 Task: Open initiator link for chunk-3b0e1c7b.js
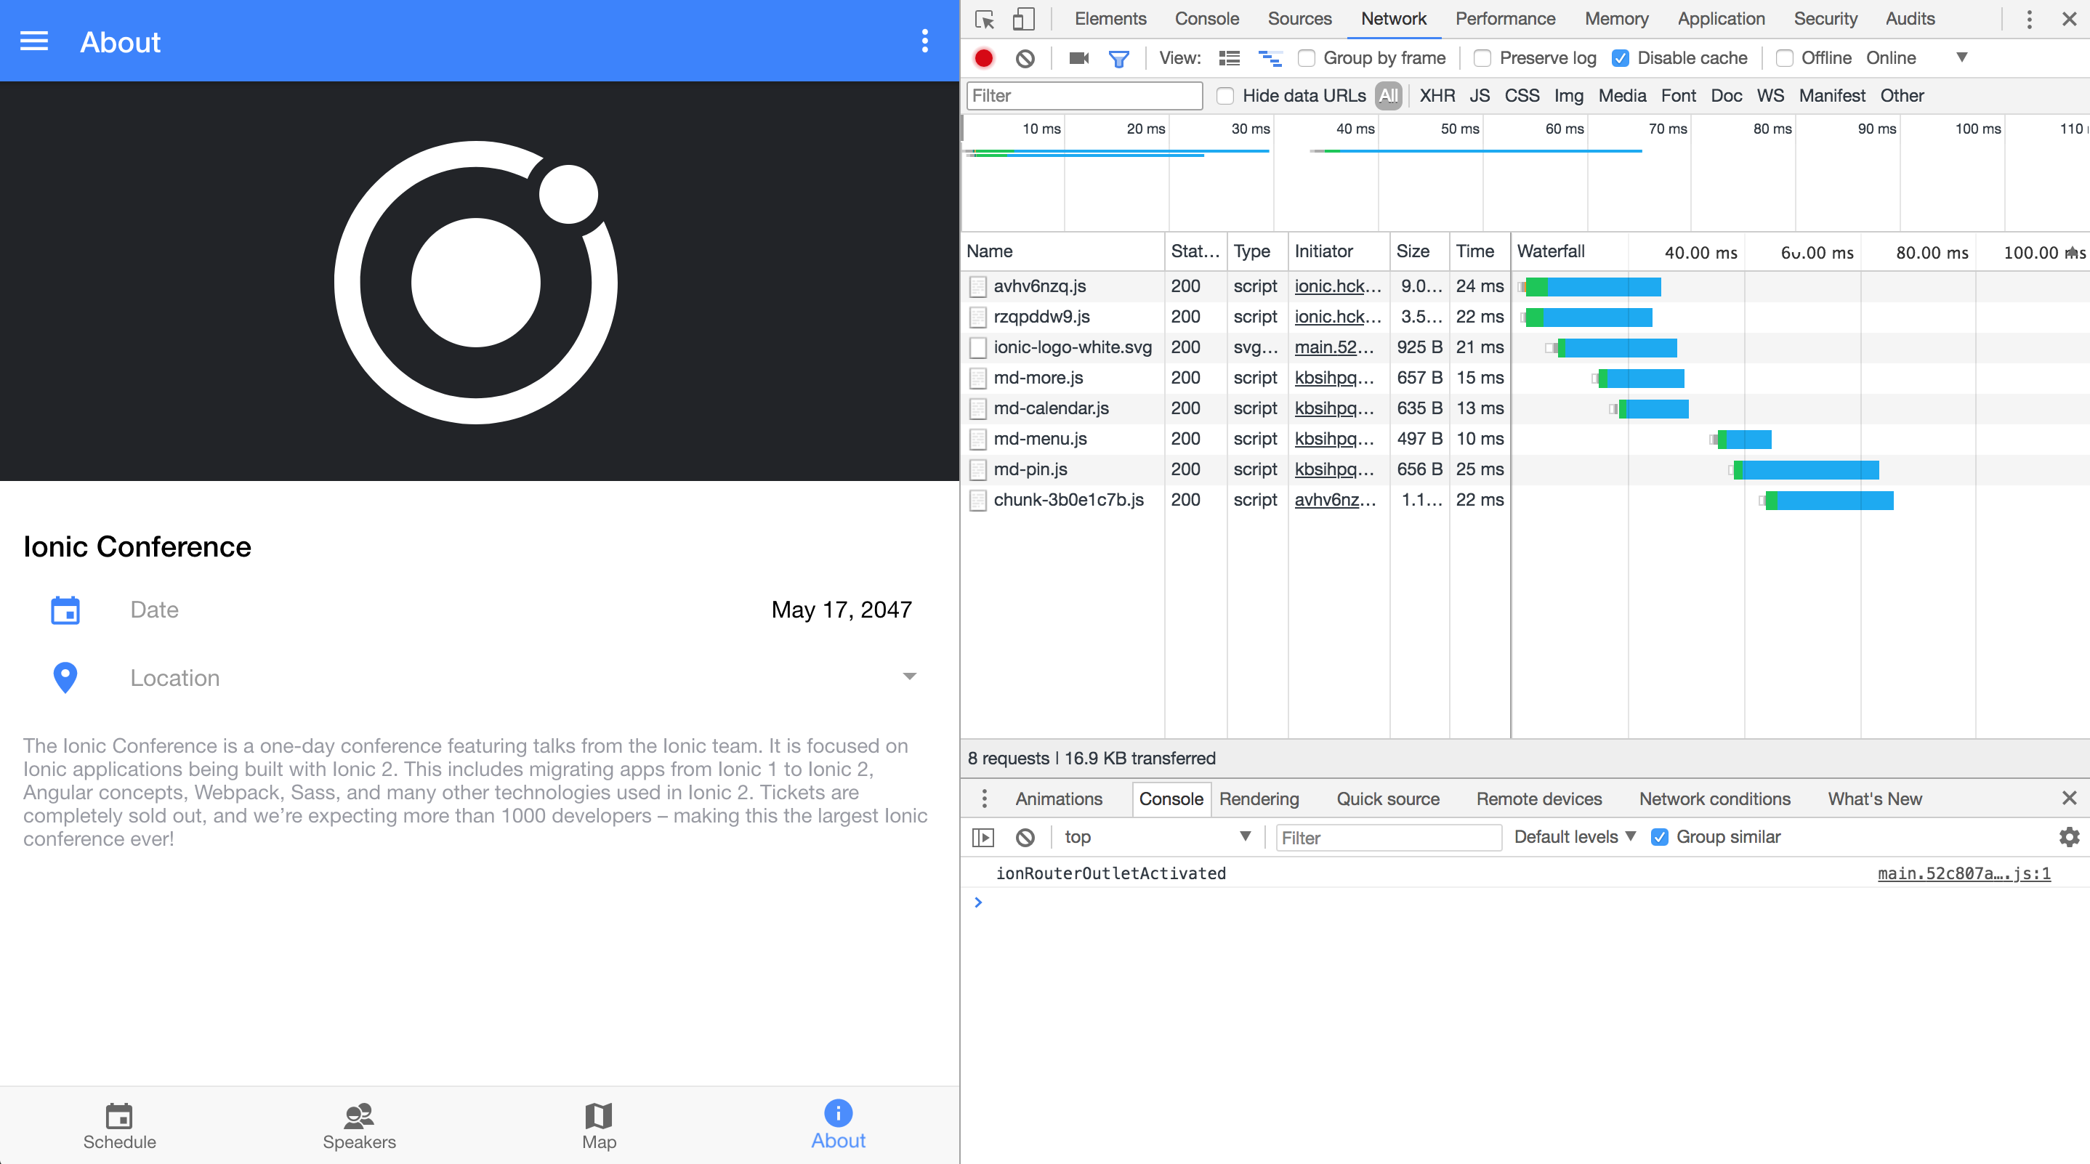coord(1335,501)
